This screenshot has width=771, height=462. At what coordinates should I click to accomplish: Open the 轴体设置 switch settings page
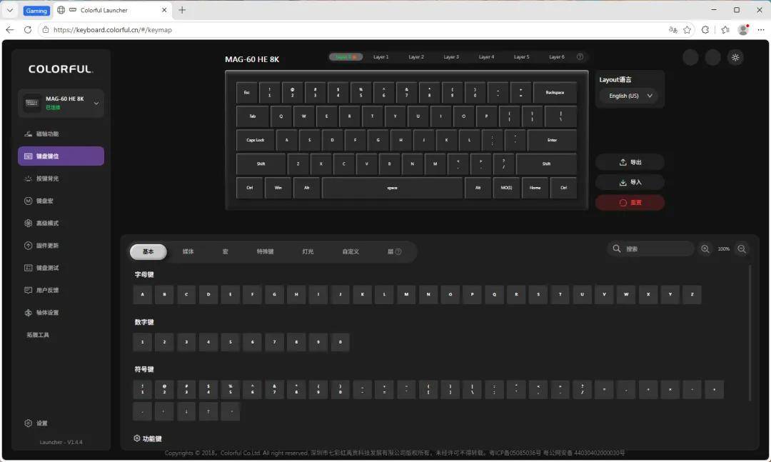(61, 313)
